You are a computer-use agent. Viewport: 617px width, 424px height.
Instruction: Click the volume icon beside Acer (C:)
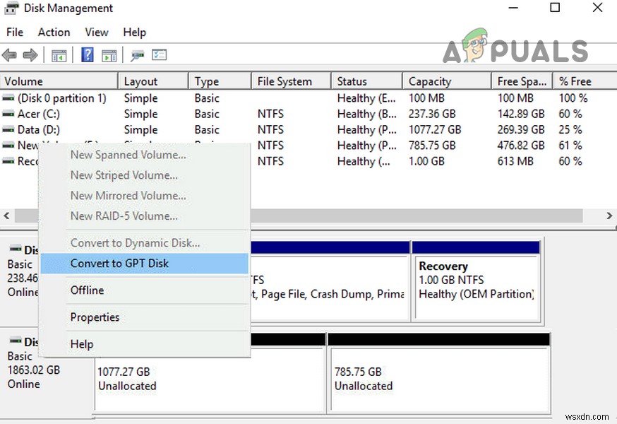click(7, 114)
